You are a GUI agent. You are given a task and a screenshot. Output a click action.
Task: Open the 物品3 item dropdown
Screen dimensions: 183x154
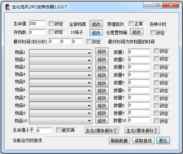tap(61, 68)
